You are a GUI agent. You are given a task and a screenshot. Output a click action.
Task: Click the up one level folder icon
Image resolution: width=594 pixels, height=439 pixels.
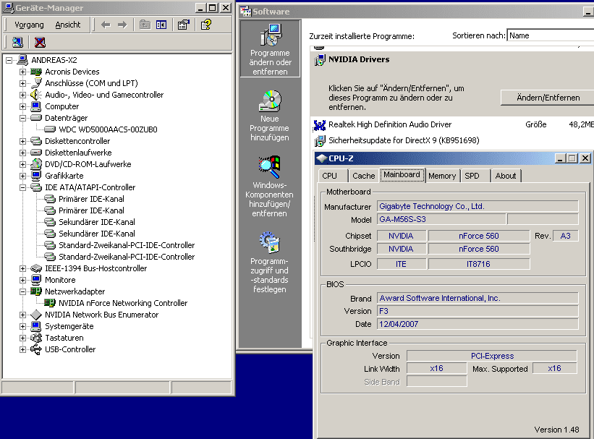click(x=145, y=25)
